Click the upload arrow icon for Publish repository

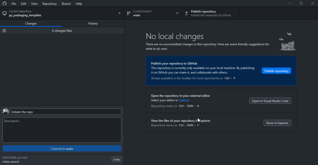click(186, 13)
